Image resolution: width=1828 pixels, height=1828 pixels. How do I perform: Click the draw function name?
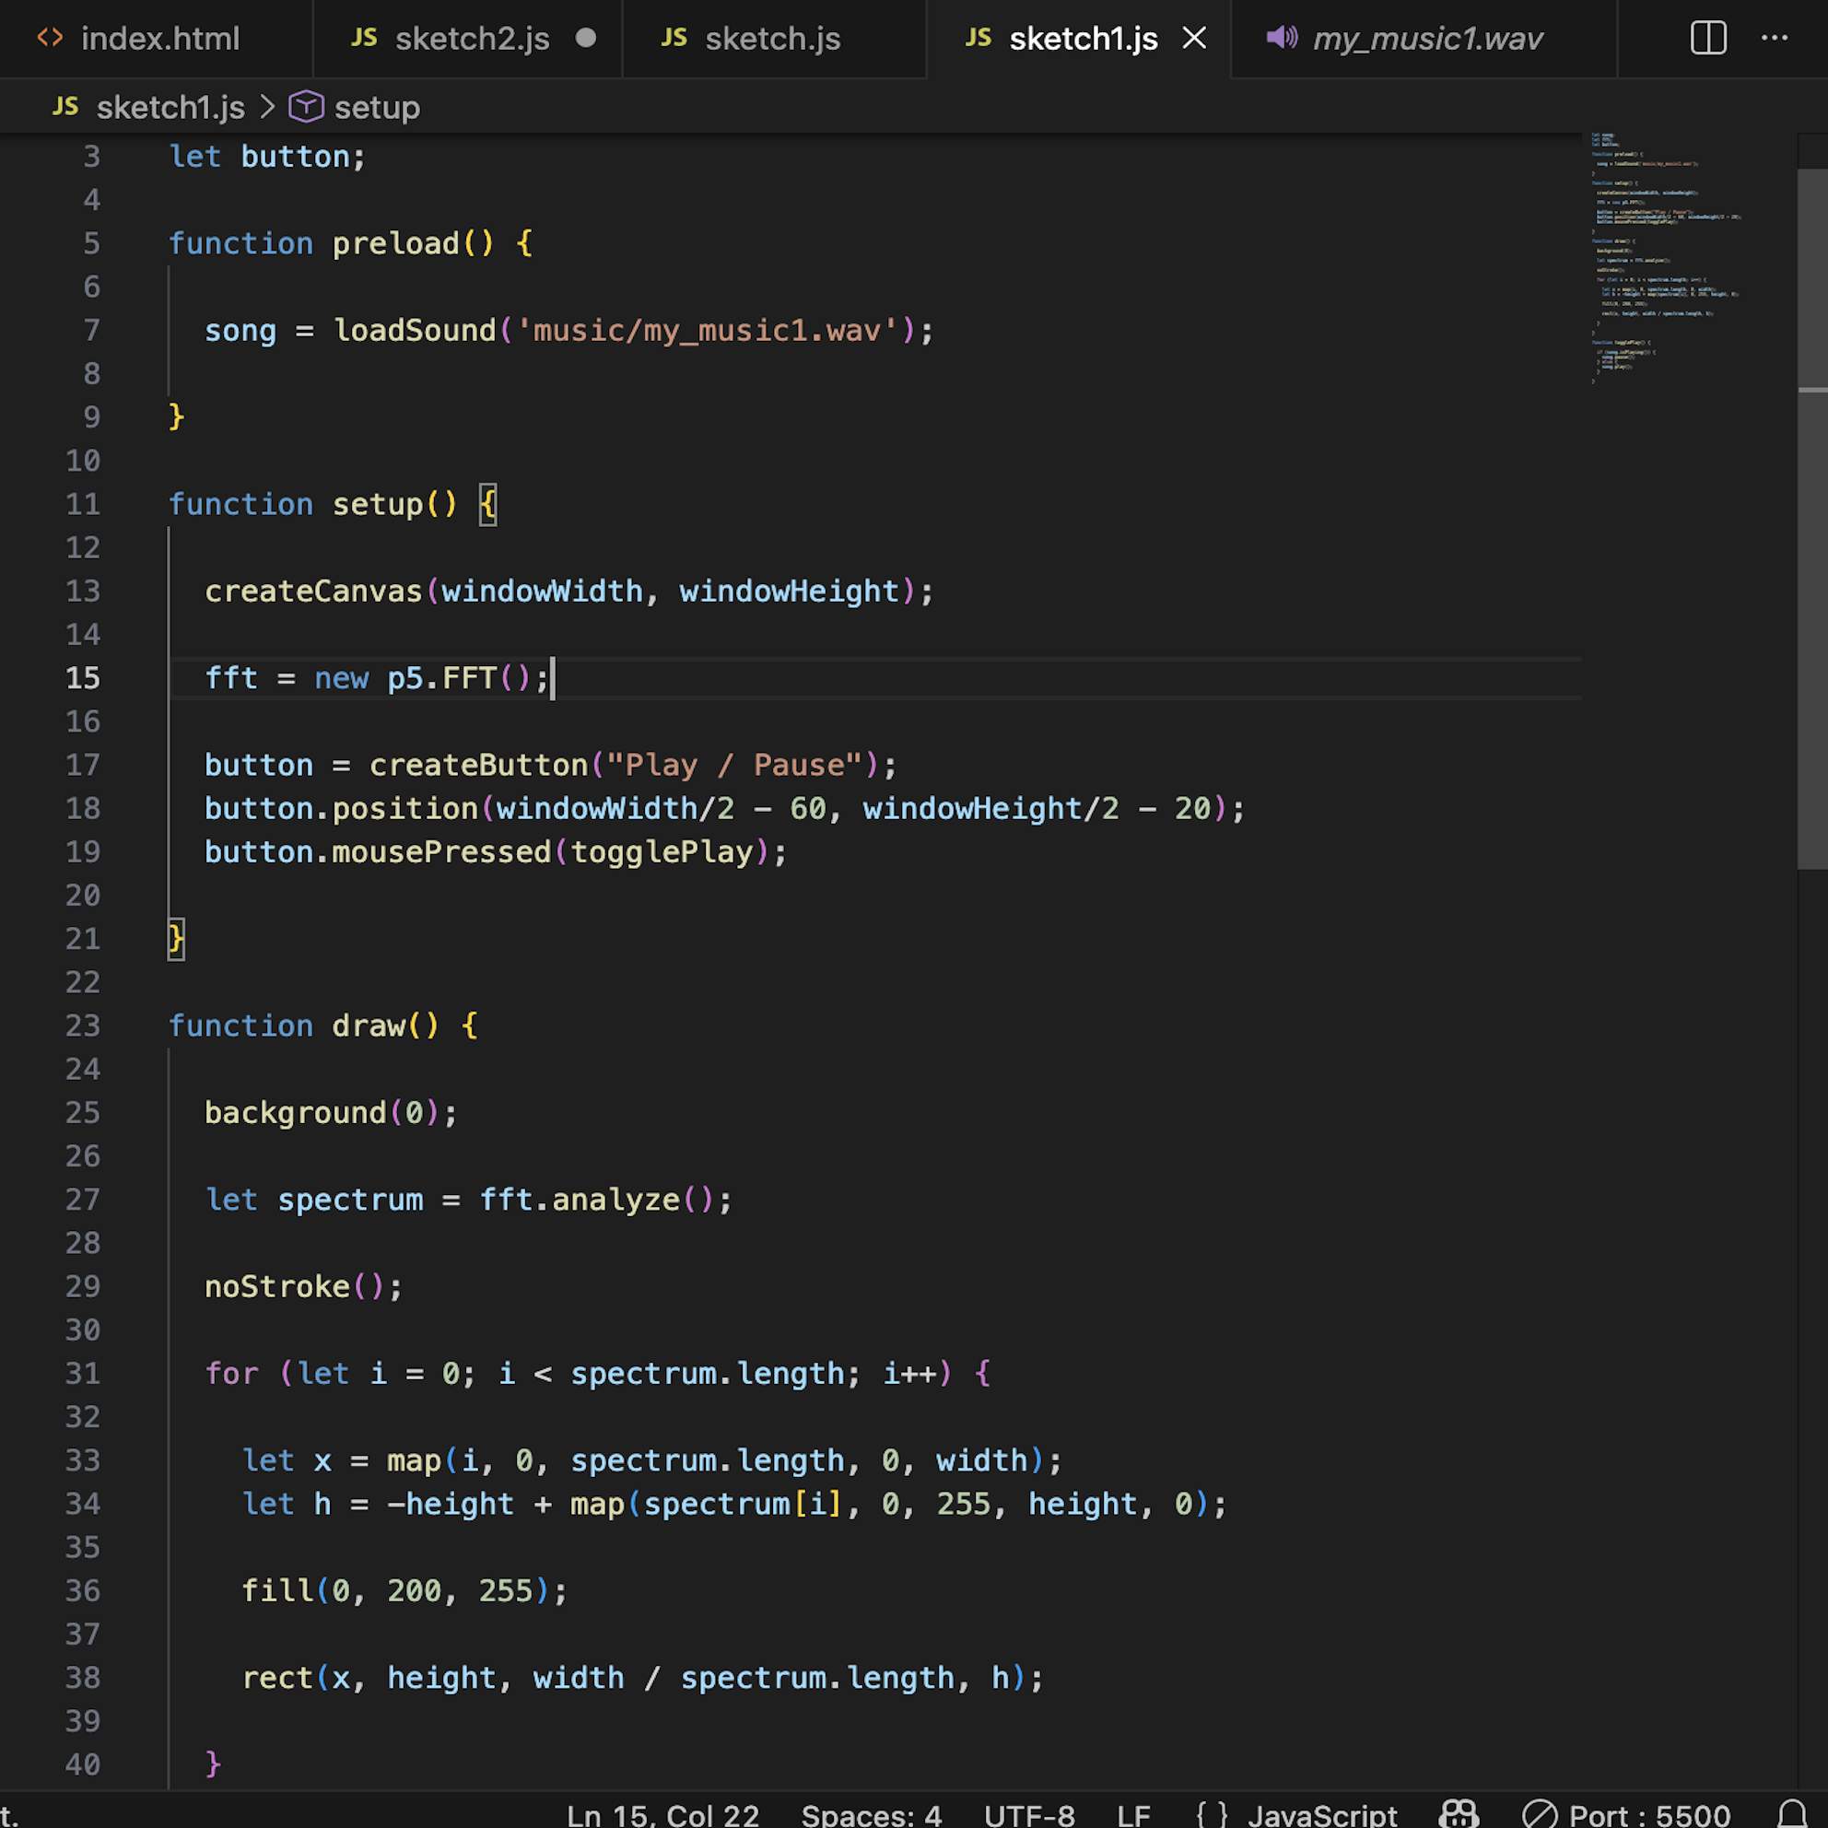tap(369, 1025)
